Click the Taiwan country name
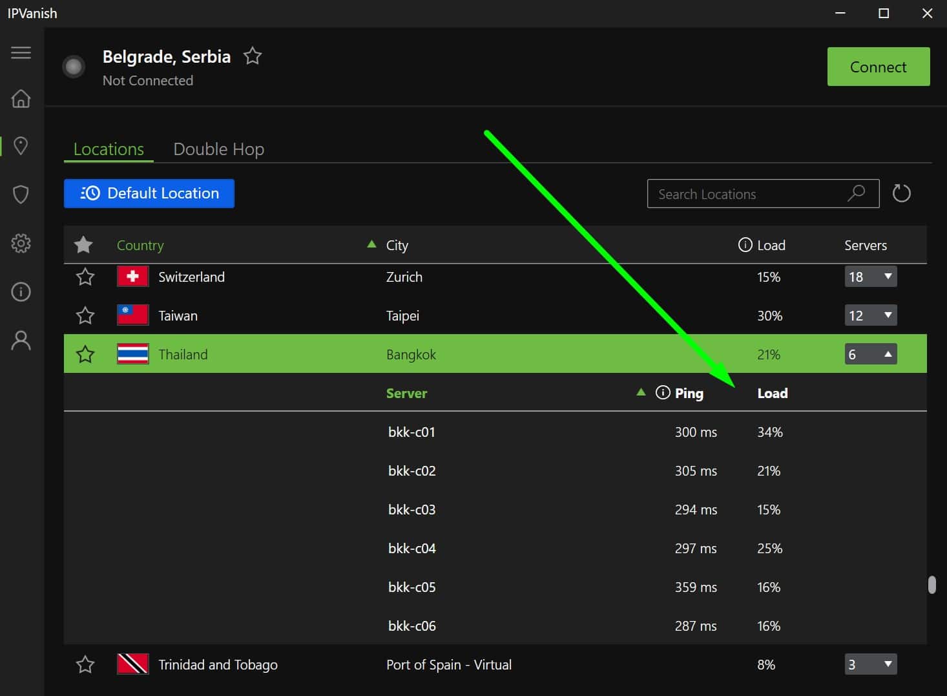The width and height of the screenshot is (947, 696). tap(178, 316)
